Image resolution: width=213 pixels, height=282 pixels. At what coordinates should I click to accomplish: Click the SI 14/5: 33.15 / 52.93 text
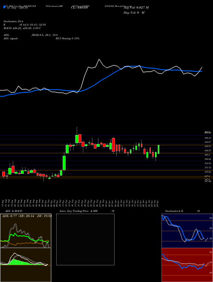(33, 25)
